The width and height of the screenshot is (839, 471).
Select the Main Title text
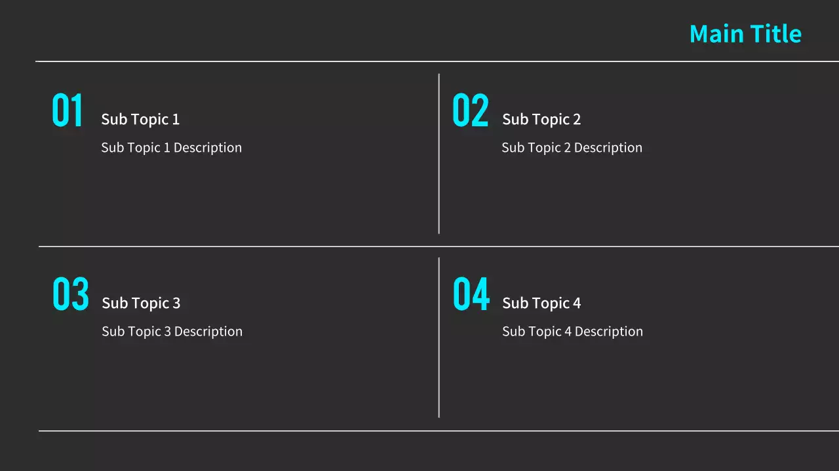tap(745, 34)
